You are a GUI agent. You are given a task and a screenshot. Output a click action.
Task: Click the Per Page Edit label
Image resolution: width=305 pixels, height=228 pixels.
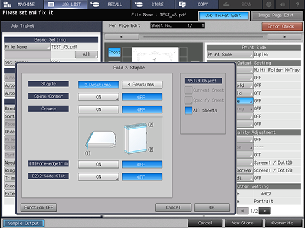(124, 25)
